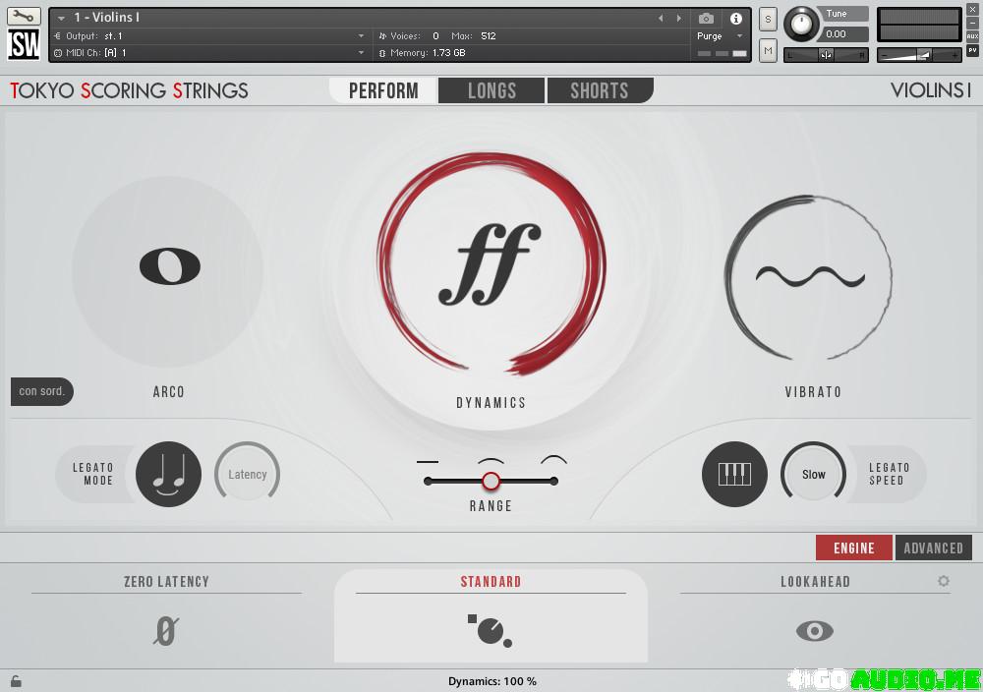Click the LEGATO SPEED label
Image resolution: width=983 pixels, height=692 pixels.
pos(889,474)
